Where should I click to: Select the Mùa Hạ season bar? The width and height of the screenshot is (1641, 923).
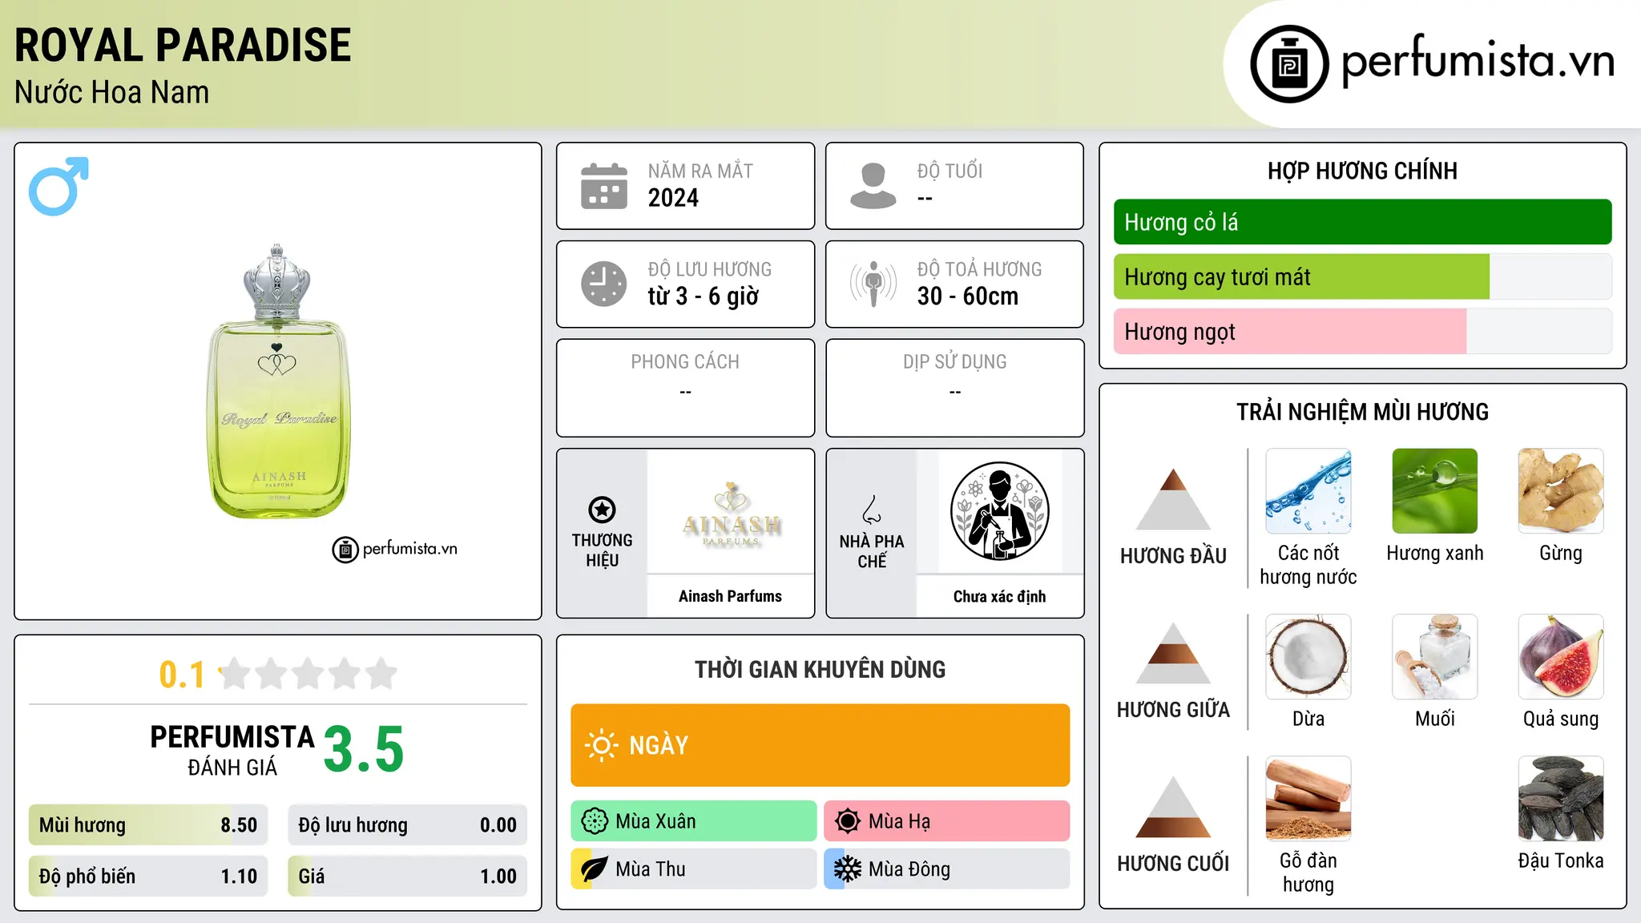947,821
